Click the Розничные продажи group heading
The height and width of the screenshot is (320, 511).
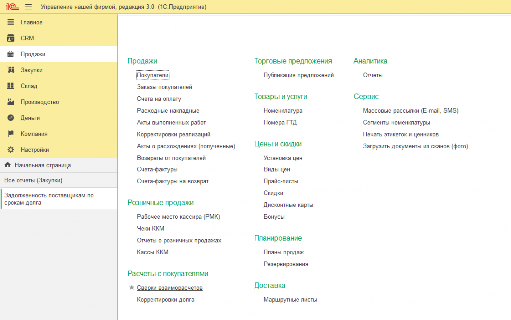click(x=160, y=202)
